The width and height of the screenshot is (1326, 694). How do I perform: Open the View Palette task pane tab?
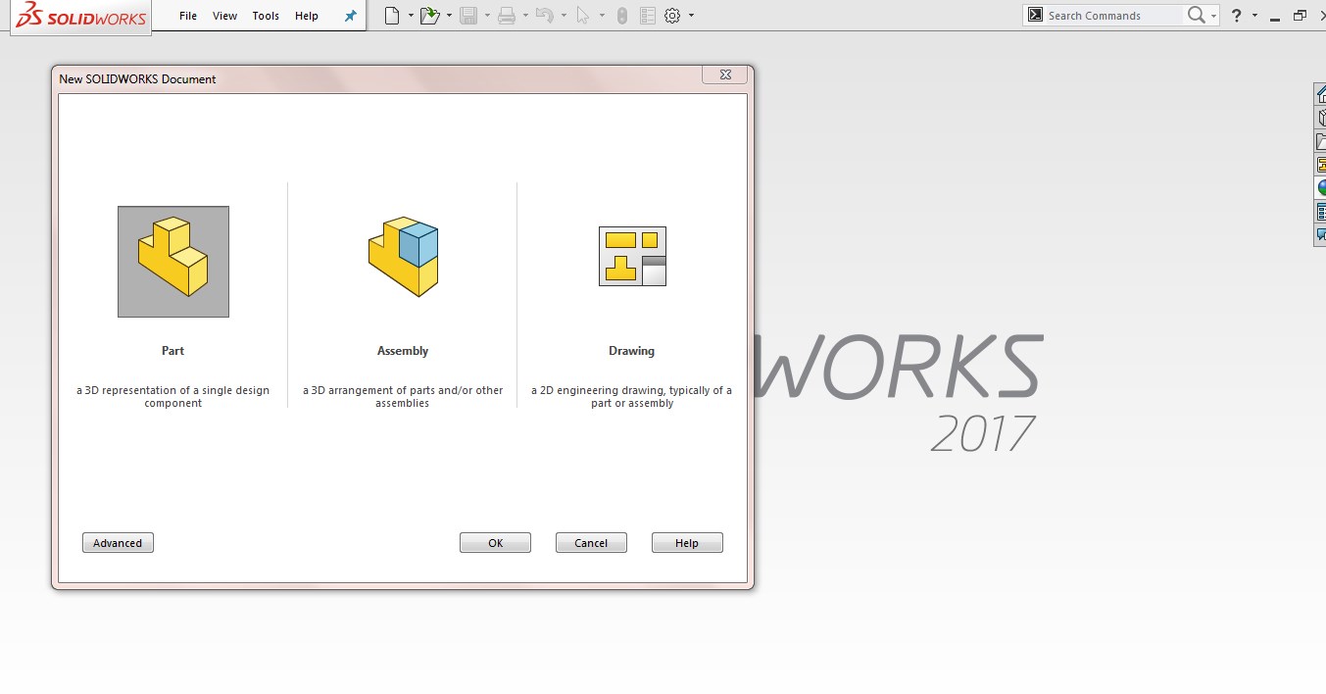tap(1321, 165)
